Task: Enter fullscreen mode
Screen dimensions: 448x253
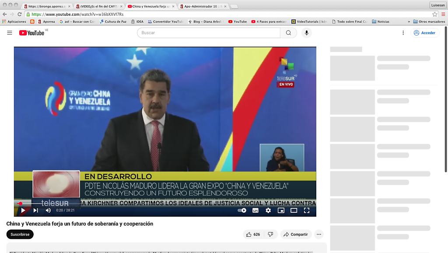Action: (307, 211)
